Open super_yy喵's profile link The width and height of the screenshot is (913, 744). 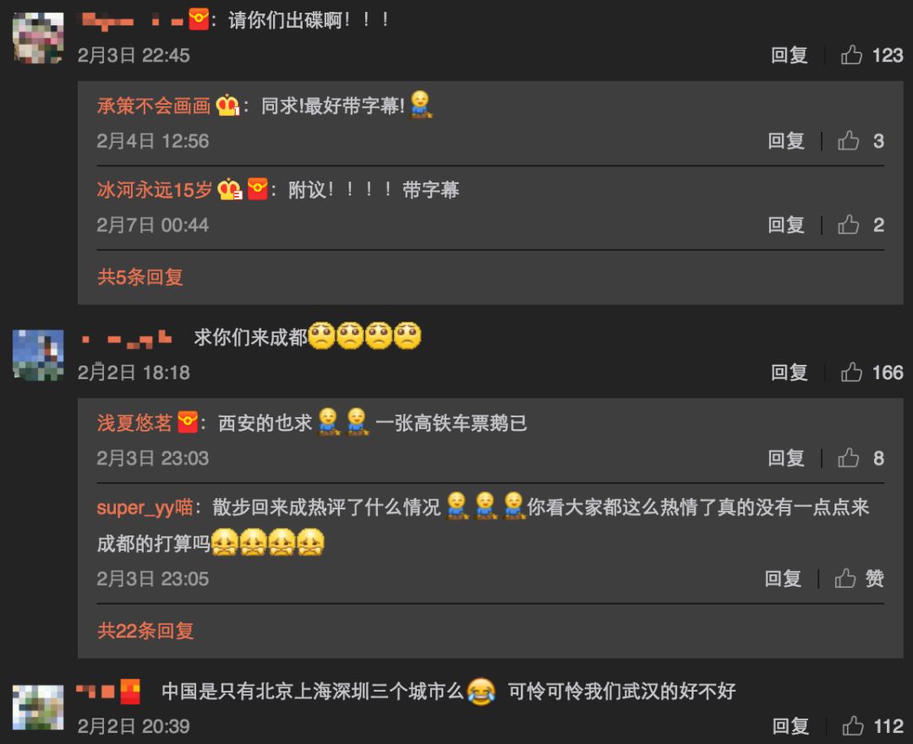coord(145,508)
